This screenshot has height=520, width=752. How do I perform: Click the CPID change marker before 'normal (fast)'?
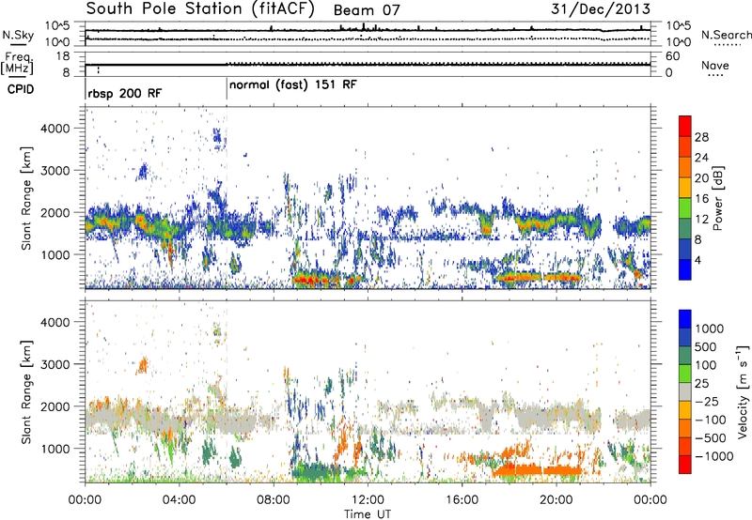tap(227, 89)
